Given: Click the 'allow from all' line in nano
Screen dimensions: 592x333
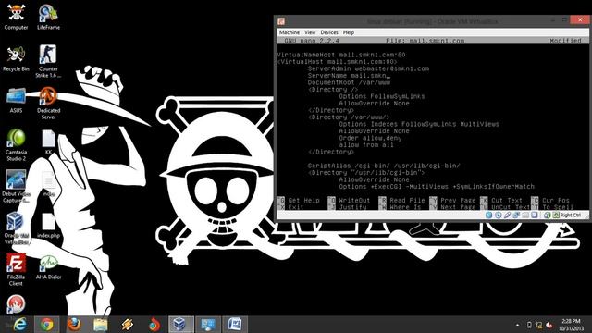Looking at the screenshot, I should (x=366, y=145).
